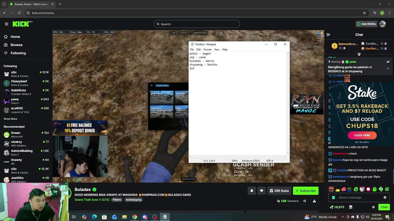Open Microsoft Edge in taskbar
The height and width of the screenshot is (221, 394).
[94, 217]
